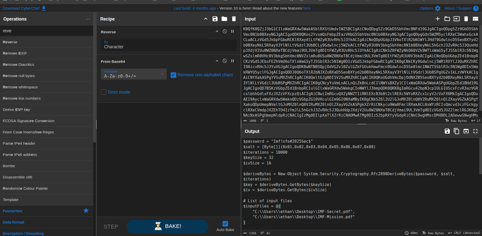
Task: Uncheck the Auto Bake option
Action: (225, 224)
